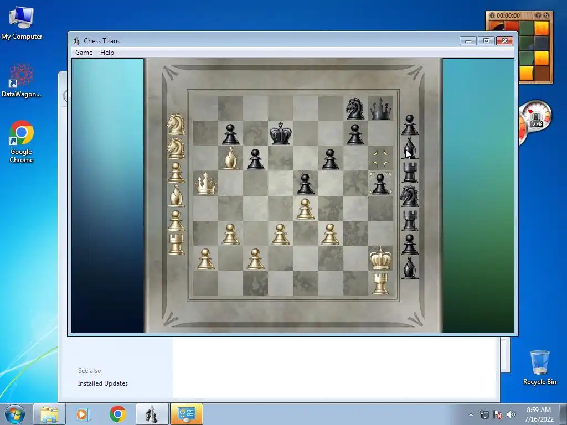Open the Recycle Bin
The width and height of the screenshot is (567, 425).
pyautogui.click(x=539, y=367)
